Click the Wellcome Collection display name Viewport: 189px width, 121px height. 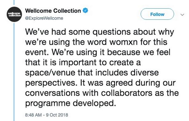[x=53, y=11]
